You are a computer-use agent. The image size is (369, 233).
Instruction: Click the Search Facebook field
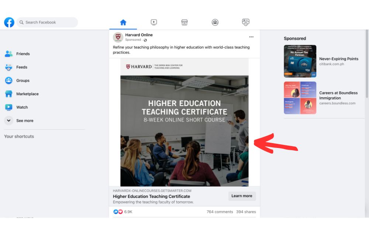click(x=47, y=23)
